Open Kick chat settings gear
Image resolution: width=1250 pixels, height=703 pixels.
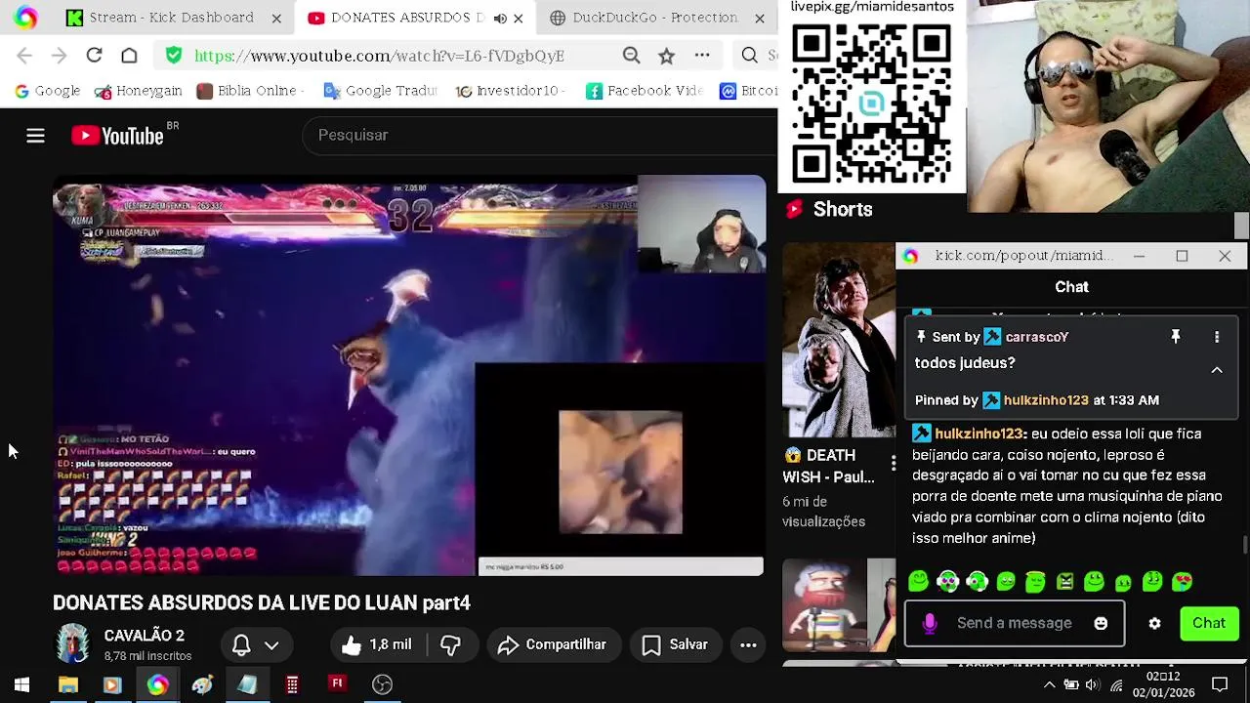coord(1154,624)
